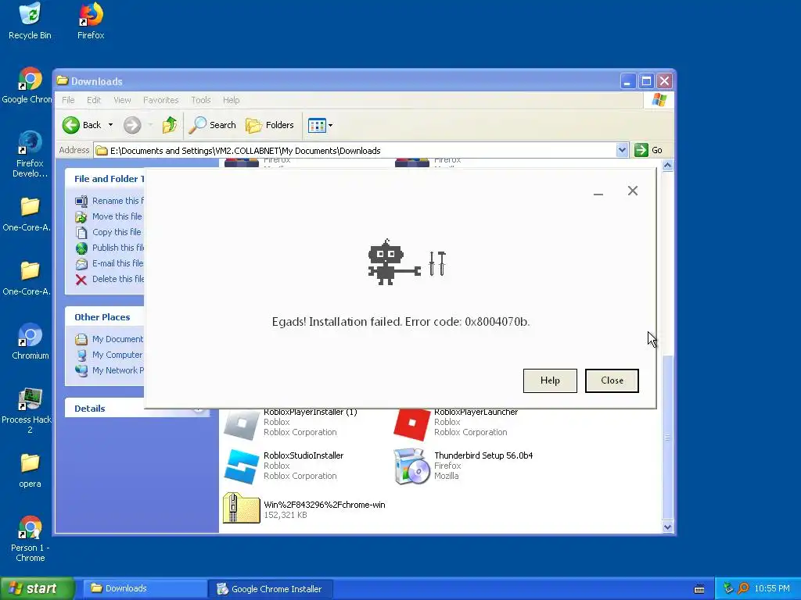Click the Help button in installer dialog
This screenshot has height=600, width=801.
pyautogui.click(x=550, y=380)
